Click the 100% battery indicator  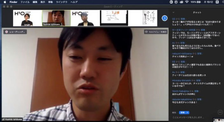coord(196,2)
